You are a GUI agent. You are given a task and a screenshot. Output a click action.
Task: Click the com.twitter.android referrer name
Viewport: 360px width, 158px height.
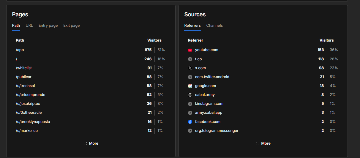tap(212, 77)
